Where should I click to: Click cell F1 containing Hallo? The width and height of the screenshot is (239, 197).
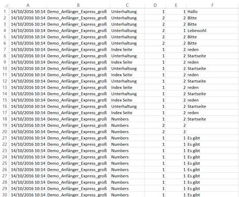[x=213, y=11]
